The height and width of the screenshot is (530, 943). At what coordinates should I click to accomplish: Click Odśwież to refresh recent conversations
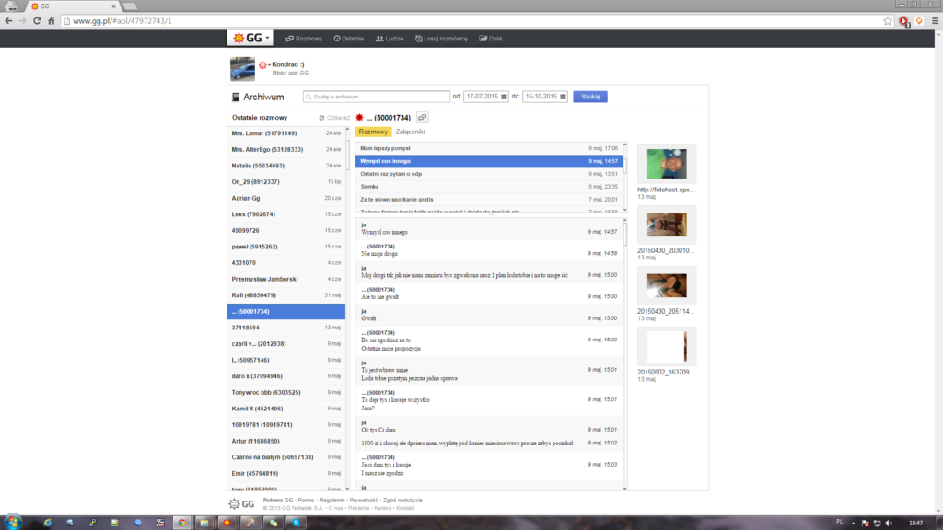[x=334, y=118]
